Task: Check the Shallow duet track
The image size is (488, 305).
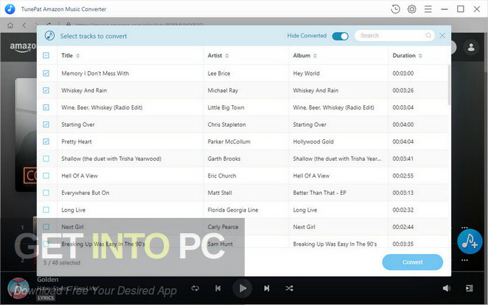Action: (46, 159)
